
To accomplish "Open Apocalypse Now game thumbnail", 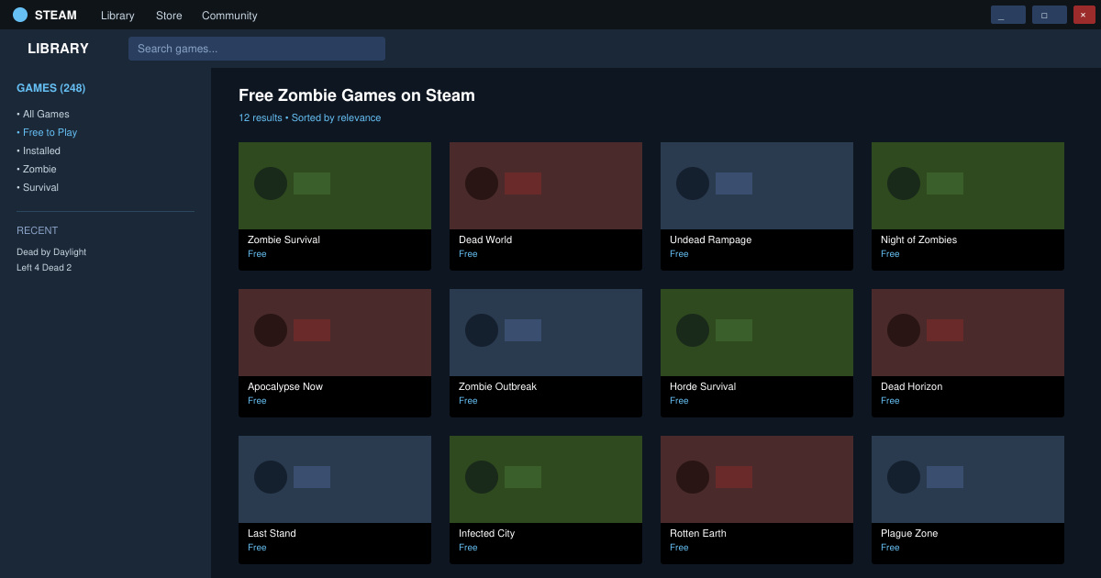I will point(335,332).
